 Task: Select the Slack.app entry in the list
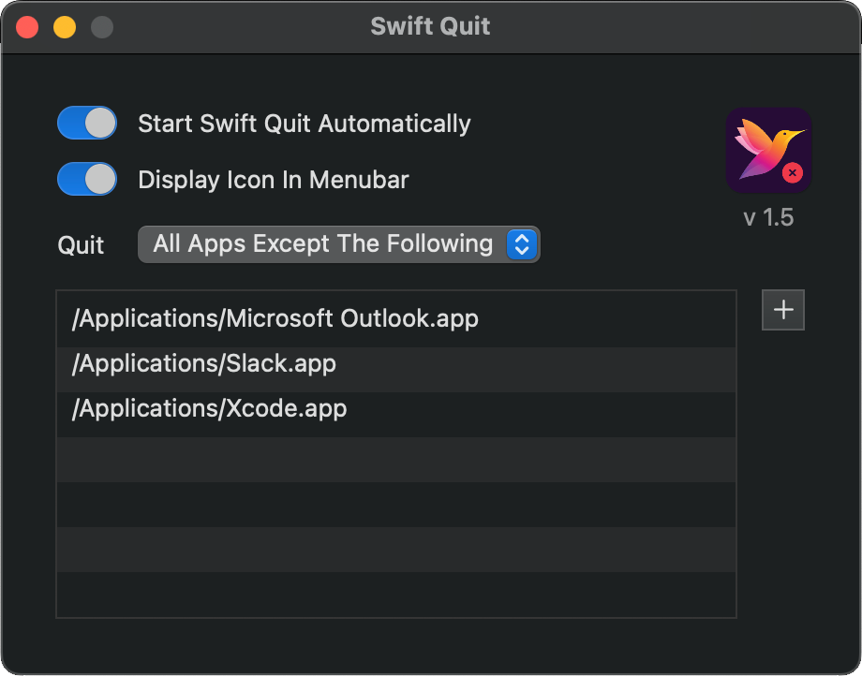(x=204, y=363)
